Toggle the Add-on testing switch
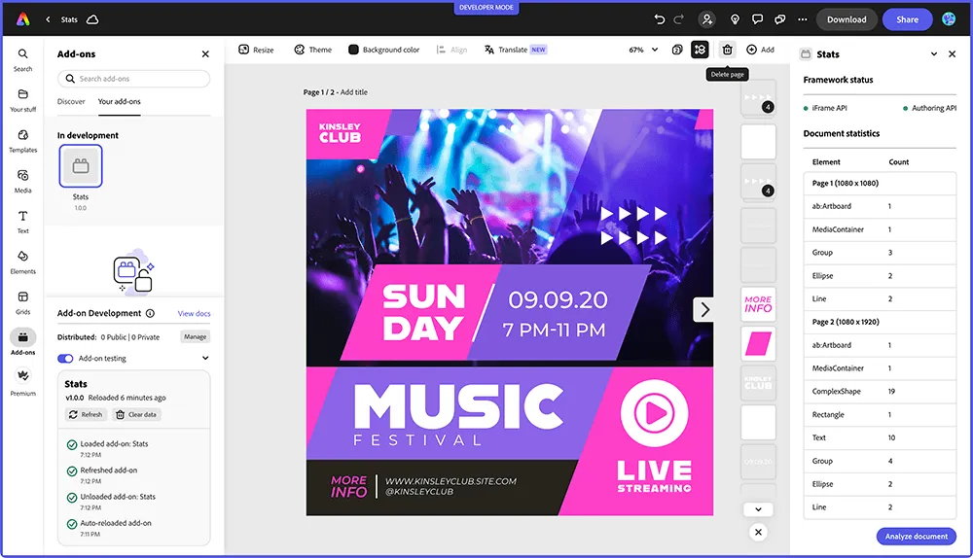 (x=66, y=359)
